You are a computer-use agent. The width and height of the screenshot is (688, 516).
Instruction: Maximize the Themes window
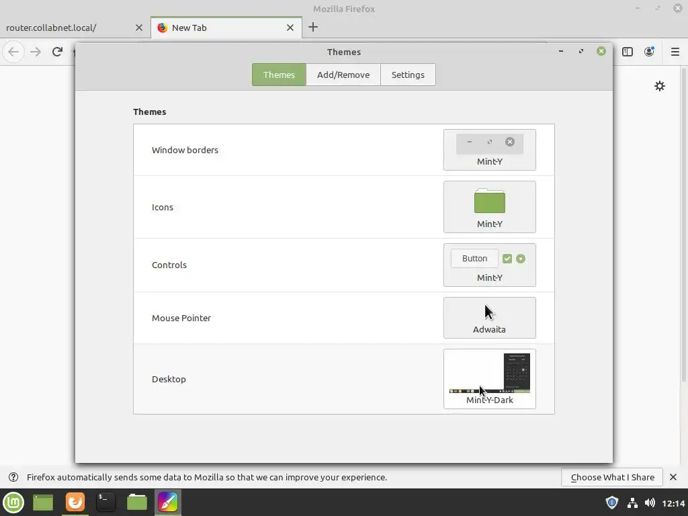(x=581, y=51)
